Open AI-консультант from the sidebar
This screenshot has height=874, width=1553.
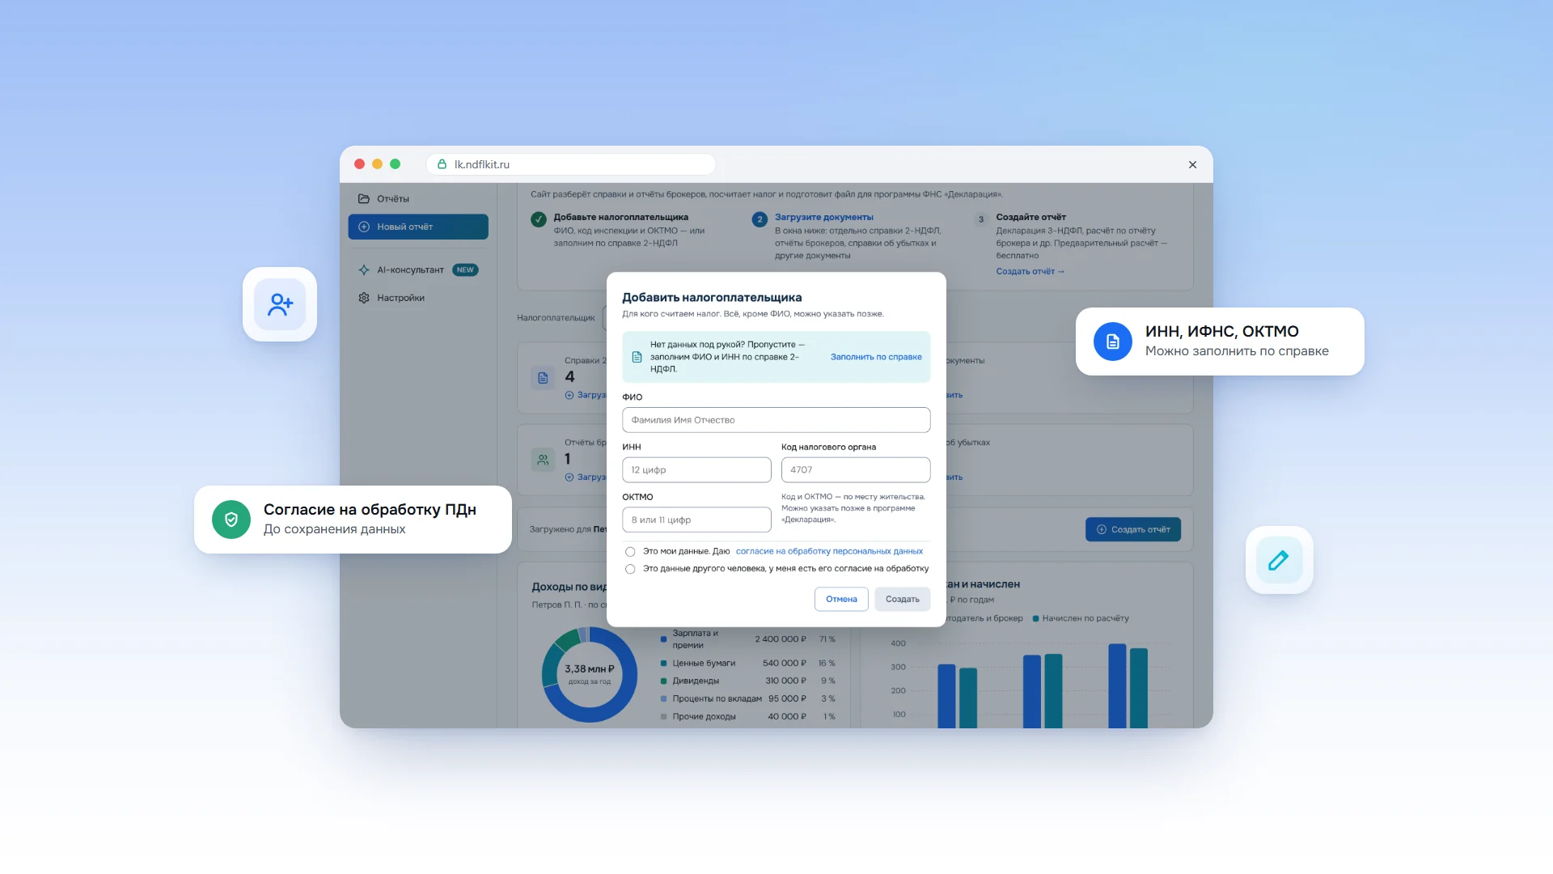tap(418, 269)
